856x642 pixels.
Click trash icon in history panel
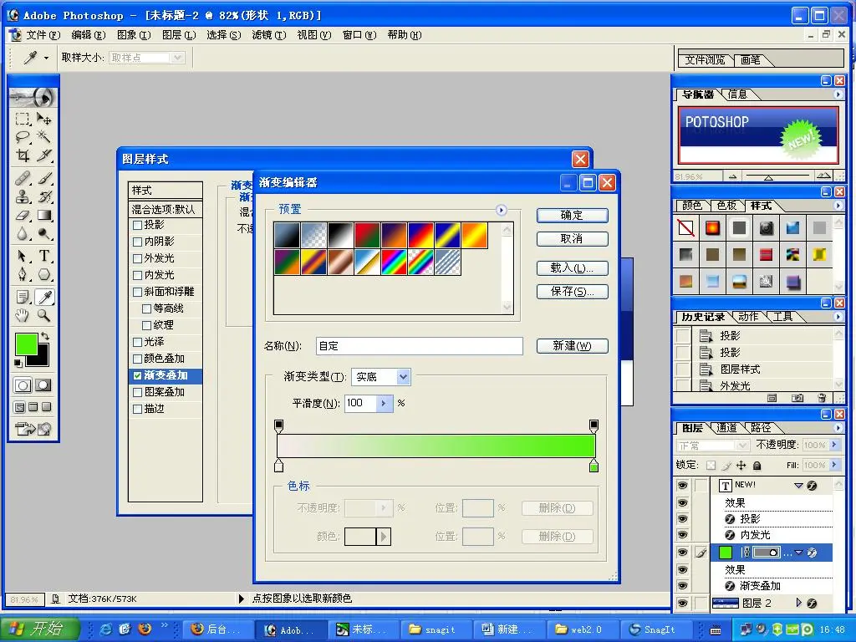click(x=822, y=398)
